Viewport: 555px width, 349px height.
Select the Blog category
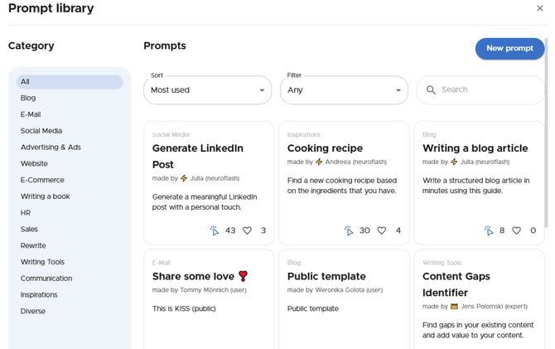click(x=28, y=98)
